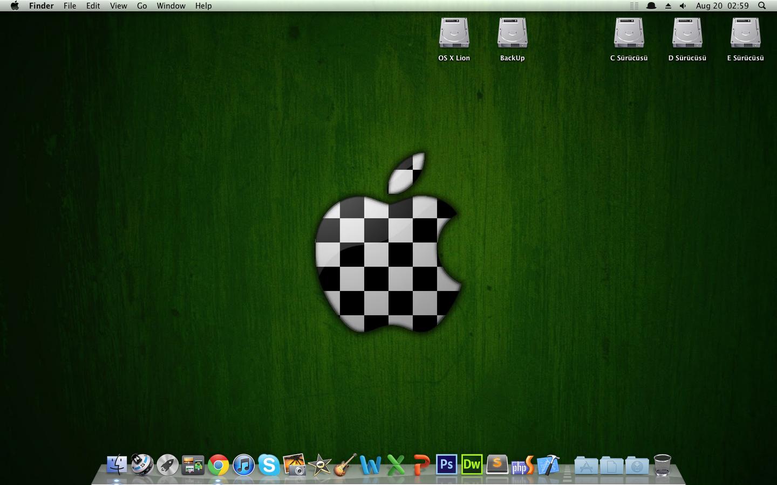
Task: Open the Go menu
Action: click(x=142, y=6)
